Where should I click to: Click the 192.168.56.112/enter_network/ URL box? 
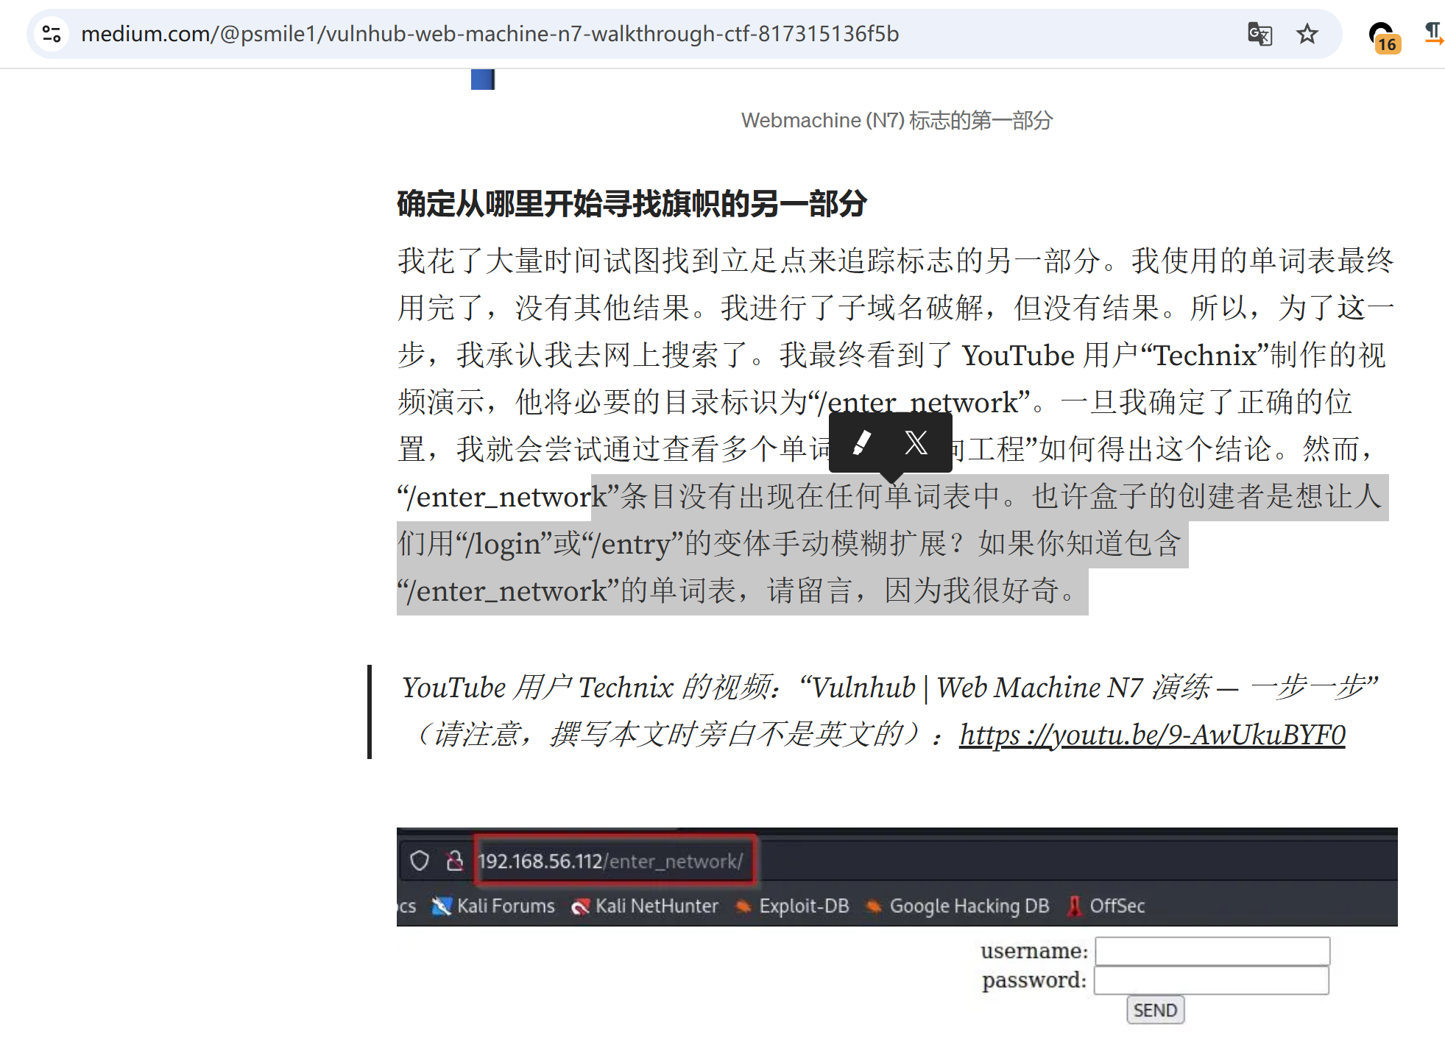click(x=611, y=861)
